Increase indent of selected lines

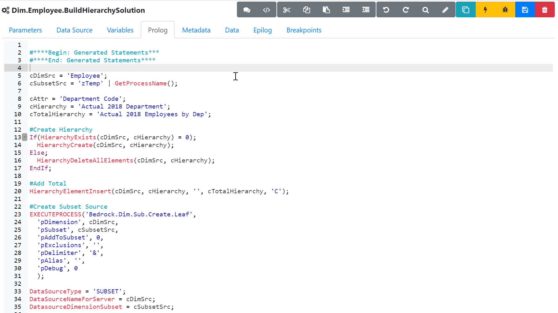346,10
